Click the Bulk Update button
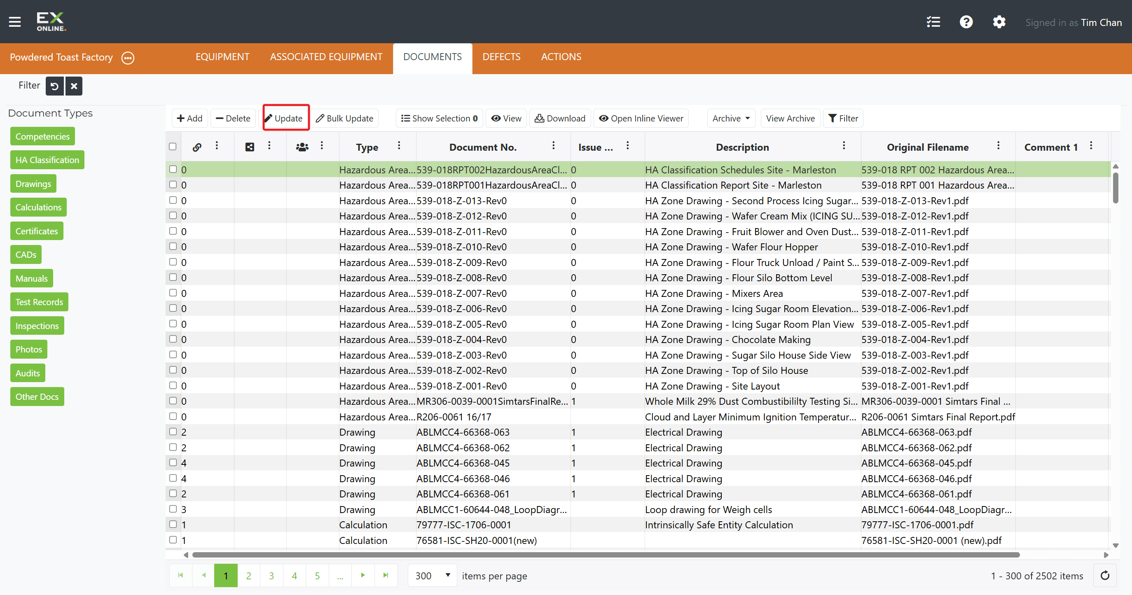 point(345,119)
